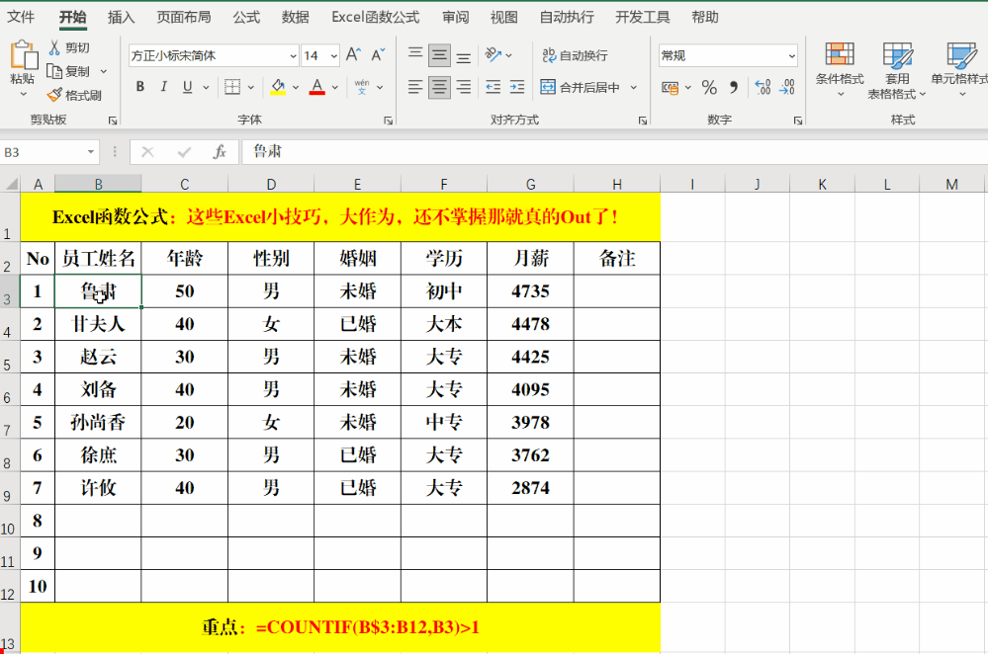Select column G header

click(530, 184)
